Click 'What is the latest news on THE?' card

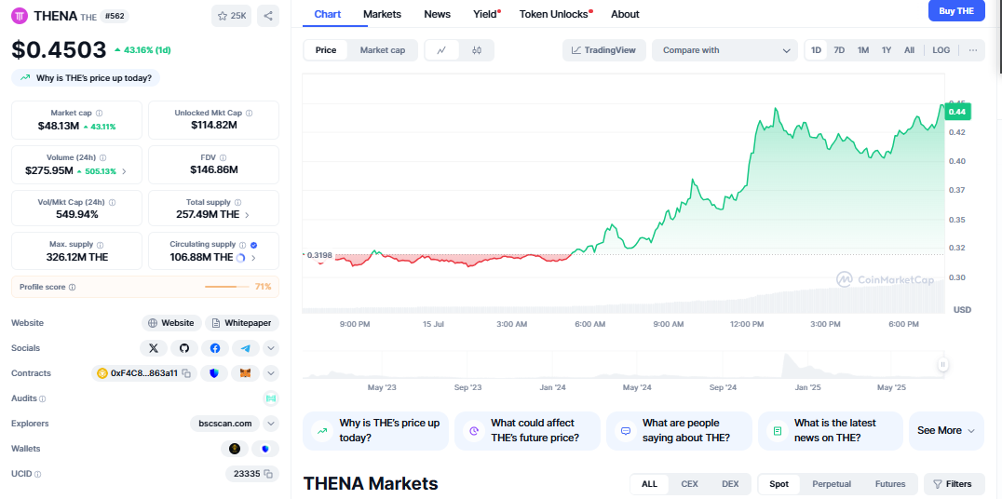tap(830, 431)
